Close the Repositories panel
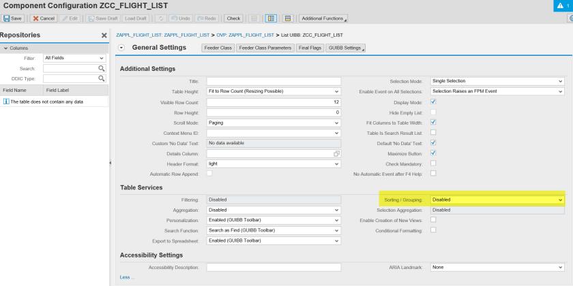The width and height of the screenshot is (573, 286). pyautogui.click(x=104, y=35)
